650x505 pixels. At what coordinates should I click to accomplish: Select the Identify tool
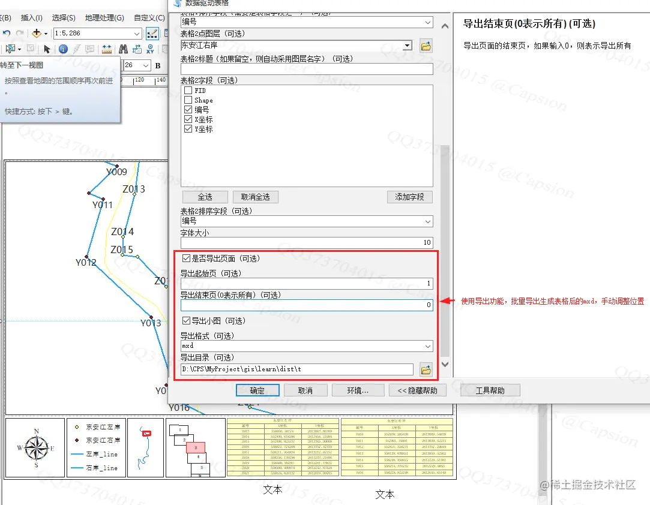tap(63, 49)
